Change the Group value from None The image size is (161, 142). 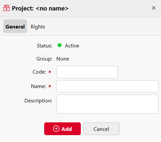pyautogui.click(x=63, y=59)
